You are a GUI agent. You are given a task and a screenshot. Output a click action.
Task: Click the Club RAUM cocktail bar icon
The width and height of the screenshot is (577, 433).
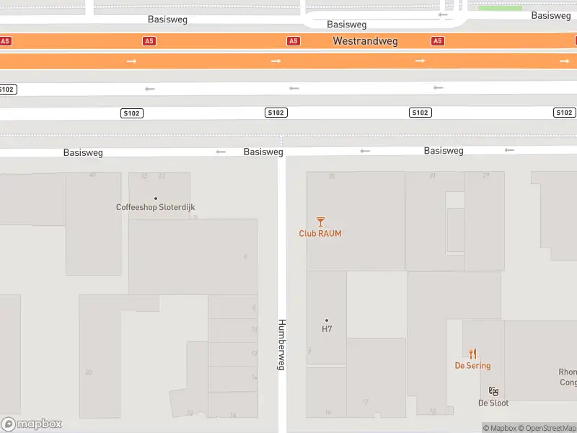[320, 222]
